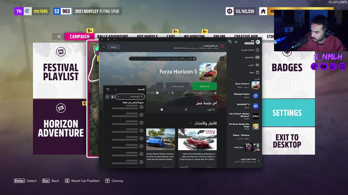Like the Forza Horizon 6 news heart icon

187,167
